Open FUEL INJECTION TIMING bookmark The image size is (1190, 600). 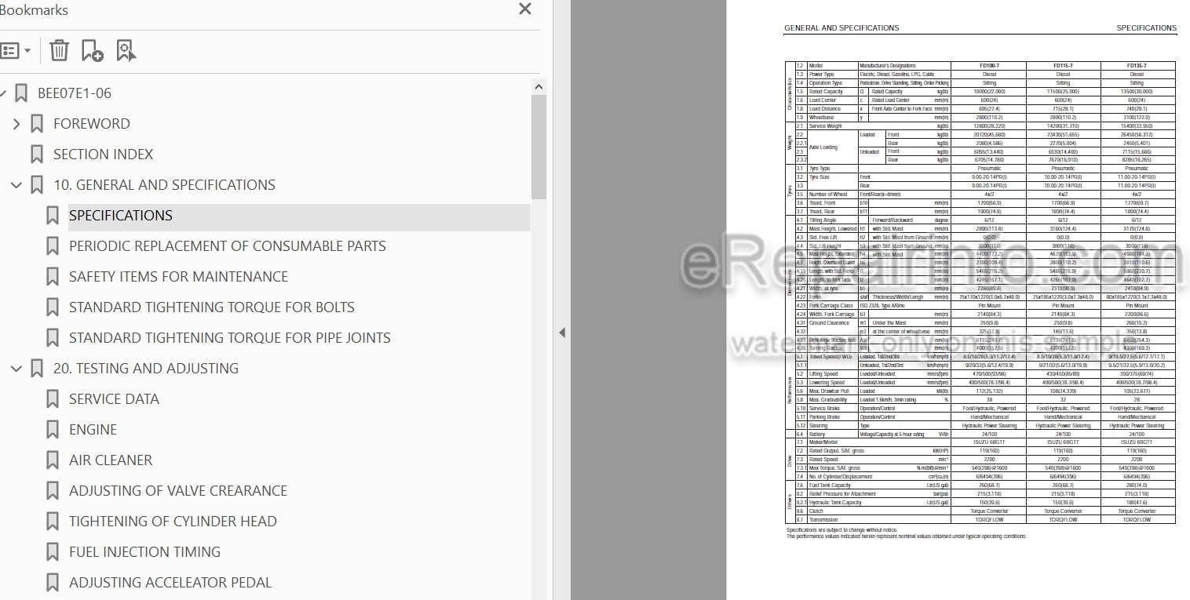144,552
